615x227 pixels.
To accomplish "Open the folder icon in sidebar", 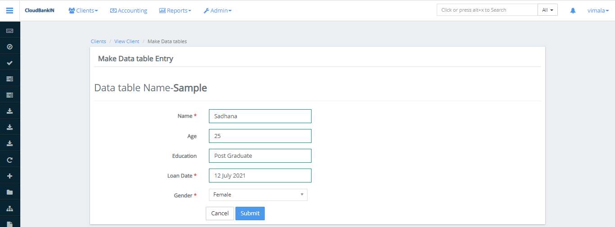I will click(x=9, y=192).
